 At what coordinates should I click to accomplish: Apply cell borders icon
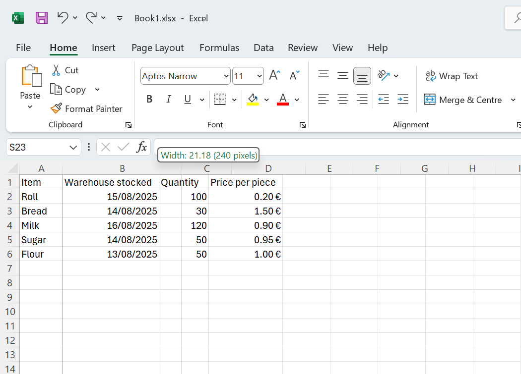(220, 99)
